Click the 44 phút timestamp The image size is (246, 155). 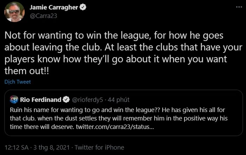pyautogui.click(x=119, y=99)
